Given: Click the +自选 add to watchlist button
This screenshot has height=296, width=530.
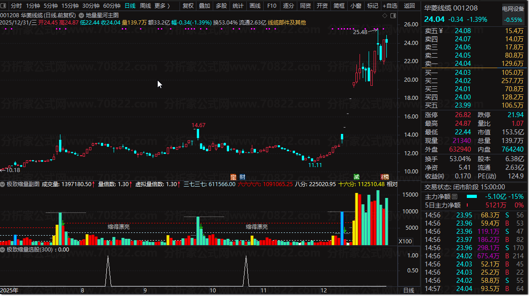Looking at the screenshot, I should [x=390, y=6].
